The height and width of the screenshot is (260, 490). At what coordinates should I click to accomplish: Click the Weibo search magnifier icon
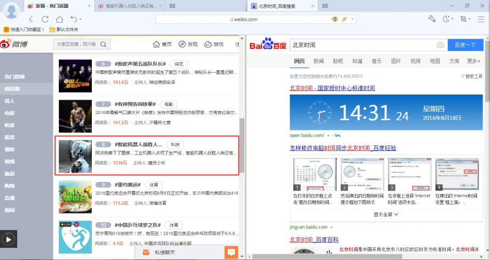pyautogui.click(x=102, y=45)
